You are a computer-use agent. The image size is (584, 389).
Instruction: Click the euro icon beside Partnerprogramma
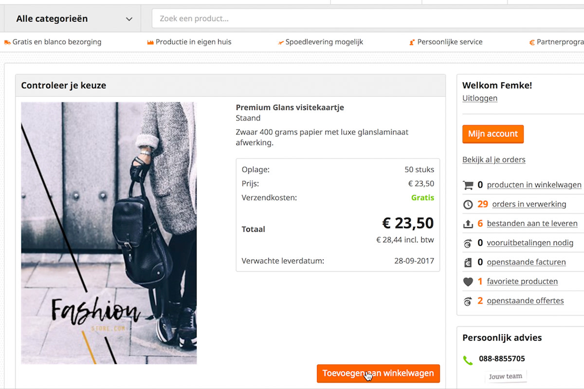point(531,42)
